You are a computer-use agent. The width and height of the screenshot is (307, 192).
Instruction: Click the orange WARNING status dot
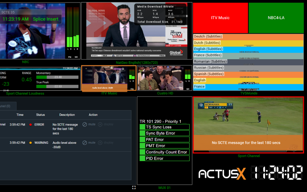click(30, 143)
